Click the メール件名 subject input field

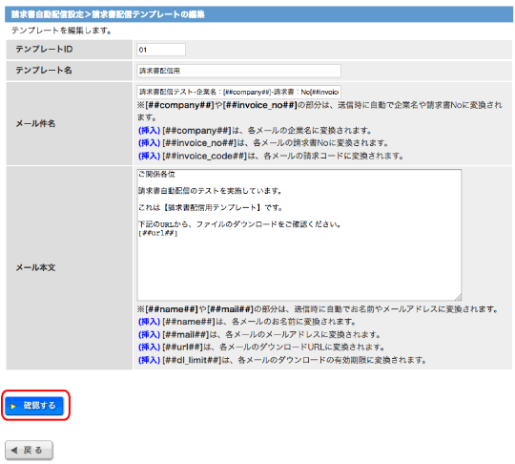point(238,92)
